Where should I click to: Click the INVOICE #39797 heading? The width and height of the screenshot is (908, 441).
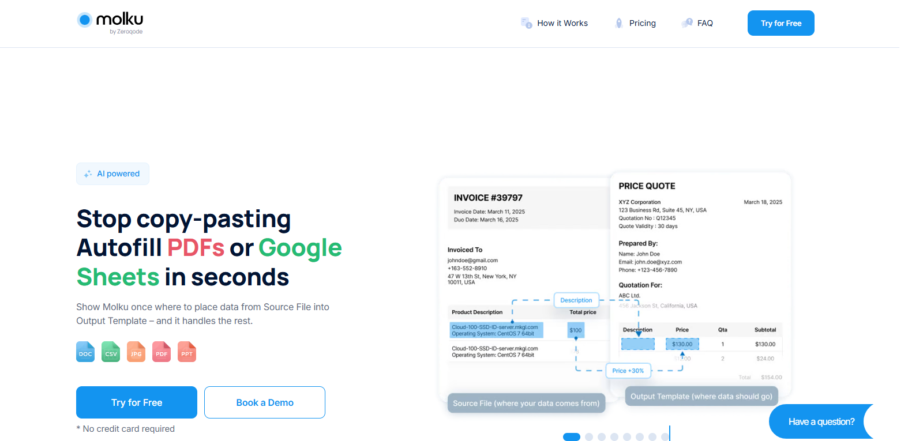[x=488, y=198]
